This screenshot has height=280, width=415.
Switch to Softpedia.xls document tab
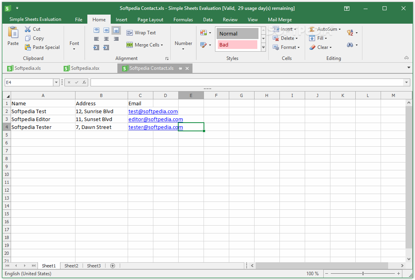tap(24, 68)
